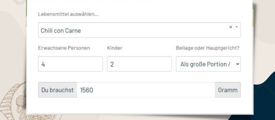This screenshot has height=120, width=275.
Task: Select the 1560 result field
Action: tap(146, 90)
